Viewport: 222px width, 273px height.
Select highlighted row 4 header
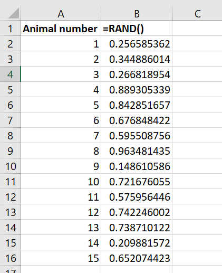[10, 74]
